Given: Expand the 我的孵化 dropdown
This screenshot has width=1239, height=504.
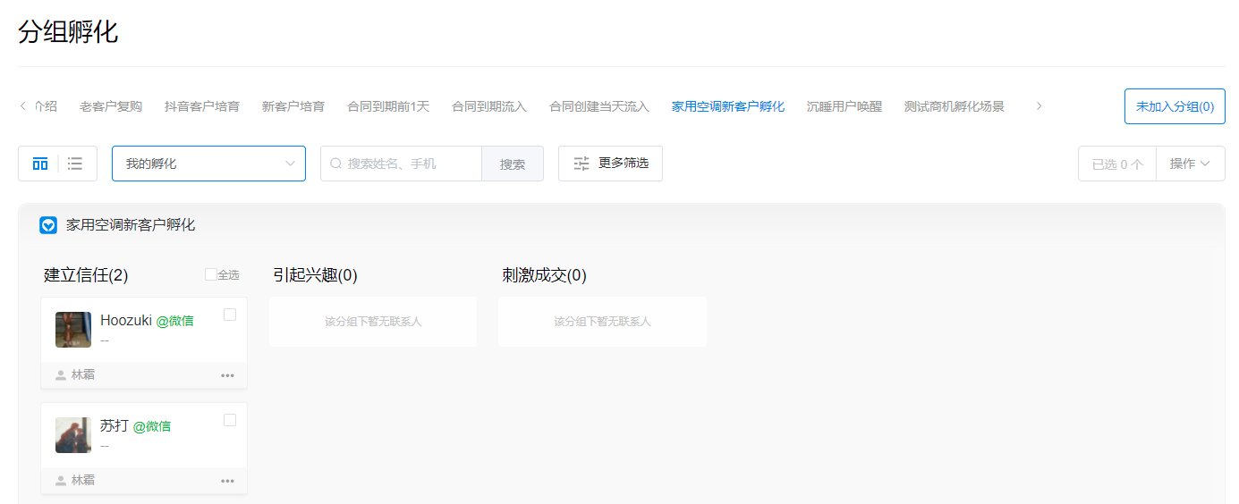Looking at the screenshot, I should pos(208,164).
